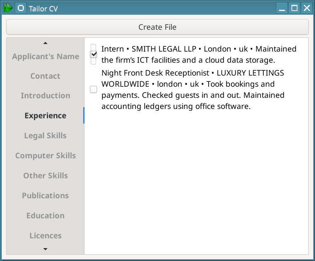This screenshot has height=261, width=315.
Task: Click the sidebar scroll-down arrow
Action: [x=45, y=249]
